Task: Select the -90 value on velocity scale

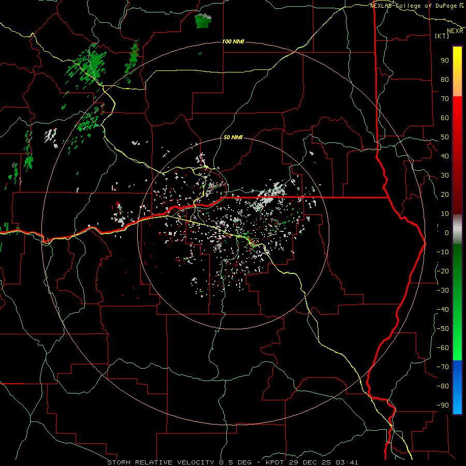Action: point(443,405)
